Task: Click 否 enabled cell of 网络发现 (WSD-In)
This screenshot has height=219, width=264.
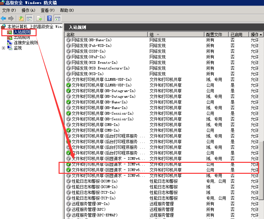Action: (232, 74)
